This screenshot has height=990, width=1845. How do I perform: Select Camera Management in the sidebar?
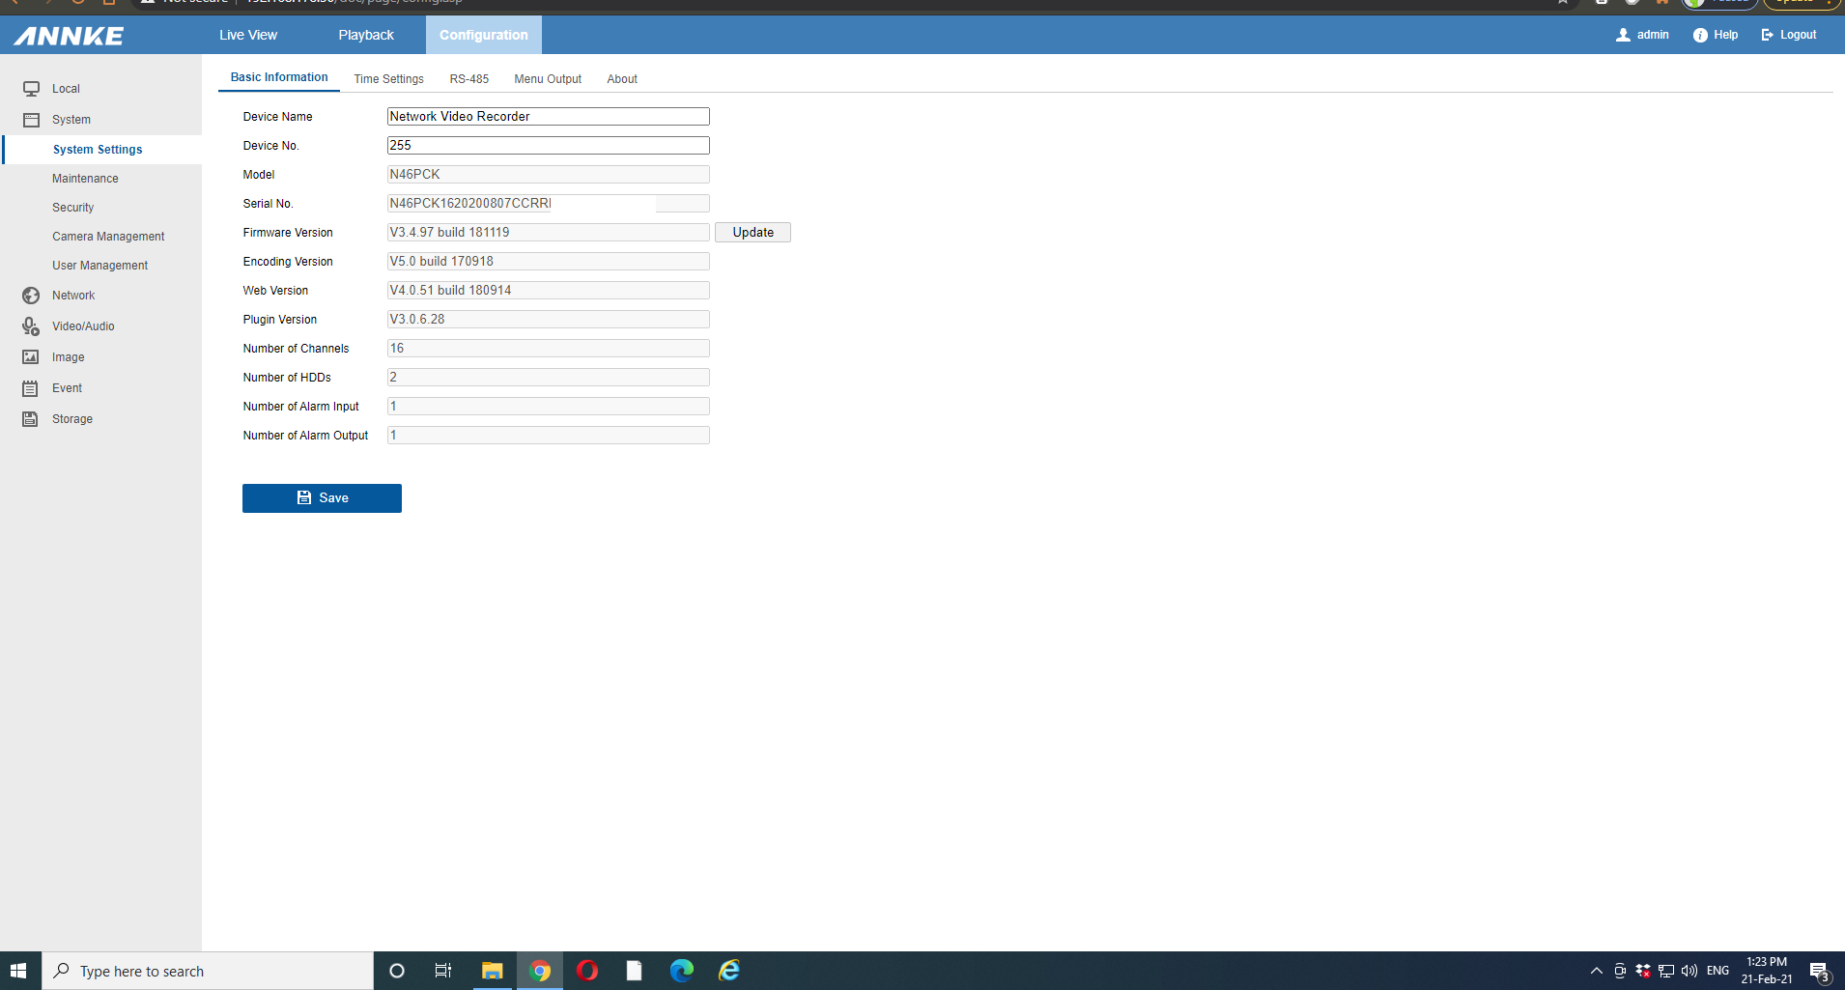[108, 237]
